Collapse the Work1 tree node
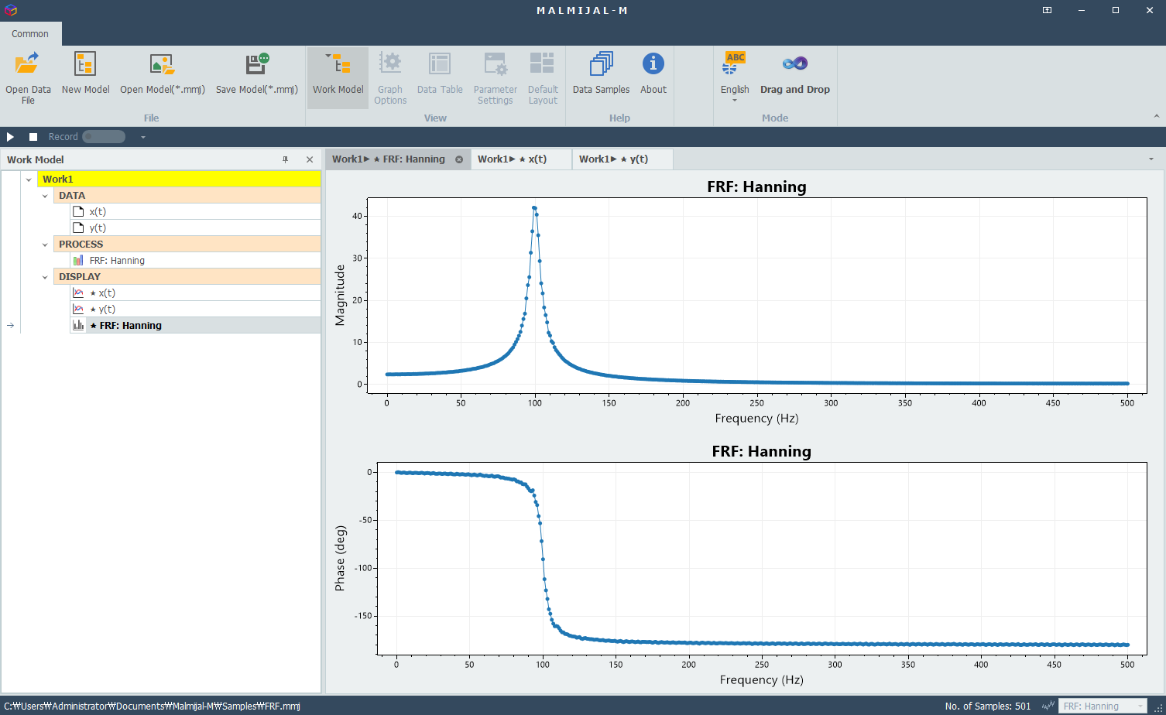 29,180
